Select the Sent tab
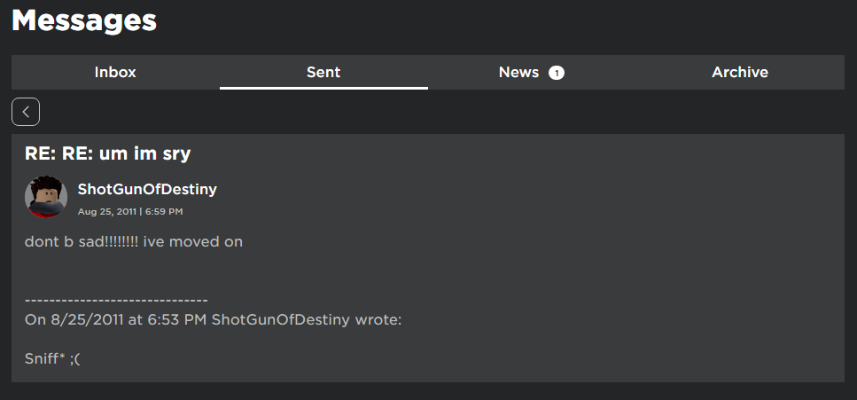Screen dimensions: 857x400 click(x=323, y=72)
